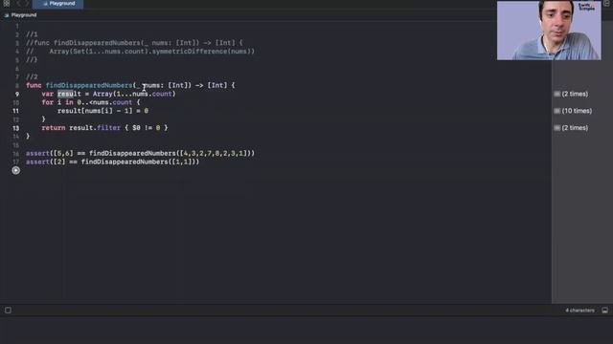Click 'for i in 0..<nums.count {' line
613x344 pixels.
[x=91, y=102]
